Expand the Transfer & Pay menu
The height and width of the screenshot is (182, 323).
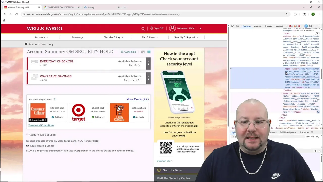(114, 37)
